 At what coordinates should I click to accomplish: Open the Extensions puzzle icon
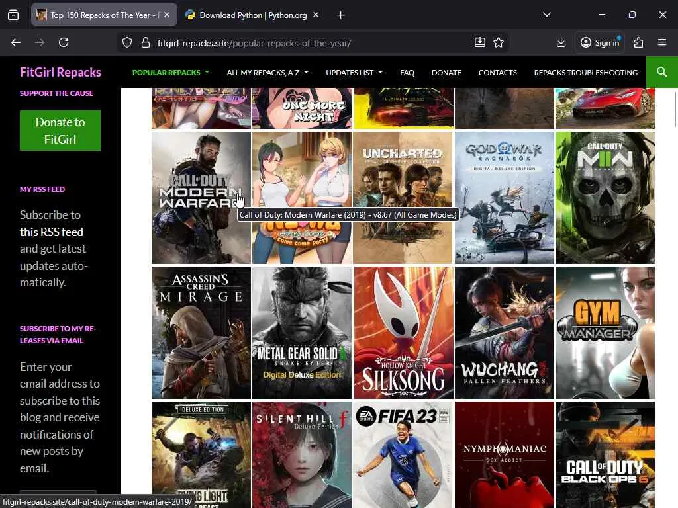tap(639, 42)
